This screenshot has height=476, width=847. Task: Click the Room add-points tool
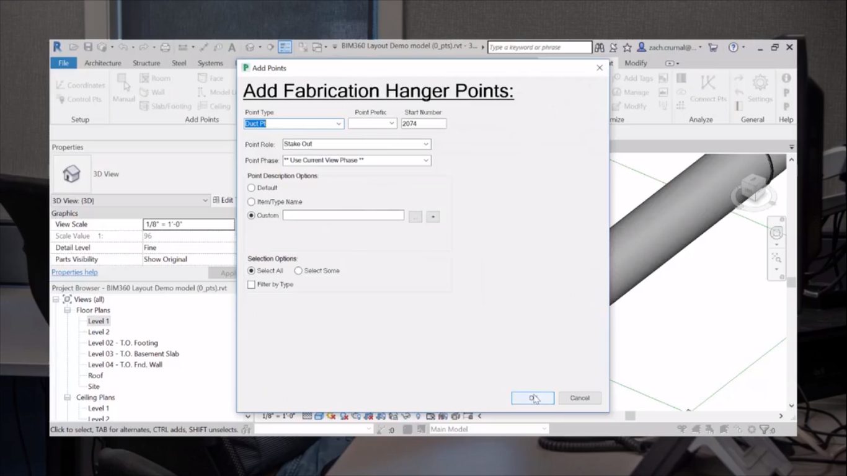point(155,78)
